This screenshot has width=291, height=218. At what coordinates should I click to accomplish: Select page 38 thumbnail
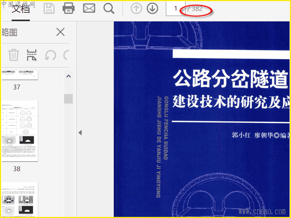20,131
